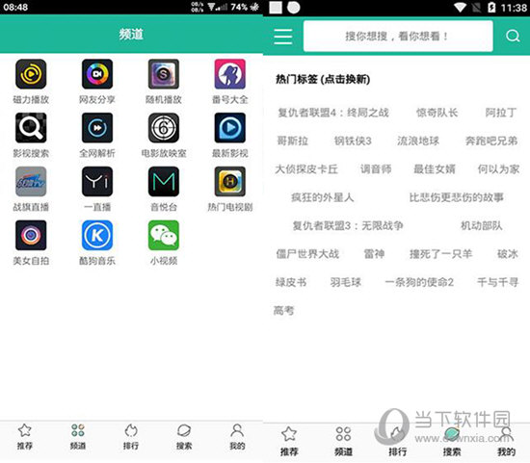The height and width of the screenshot is (463, 530).
Task: Select 频道 tab on the right screen
Action: click(x=343, y=442)
